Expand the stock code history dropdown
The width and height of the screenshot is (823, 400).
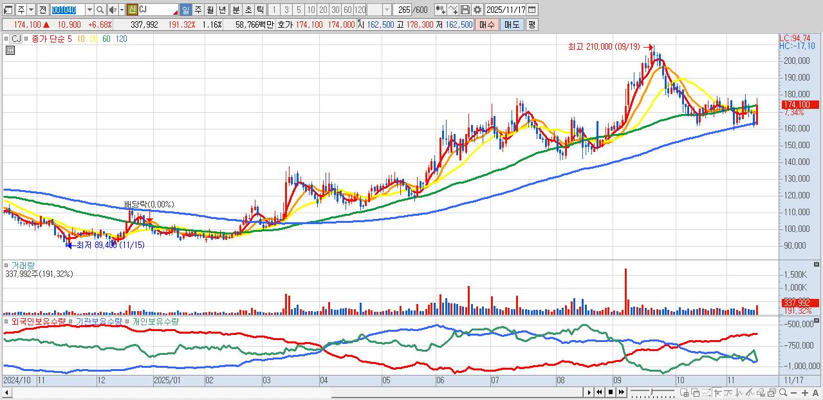pyautogui.click(x=90, y=10)
